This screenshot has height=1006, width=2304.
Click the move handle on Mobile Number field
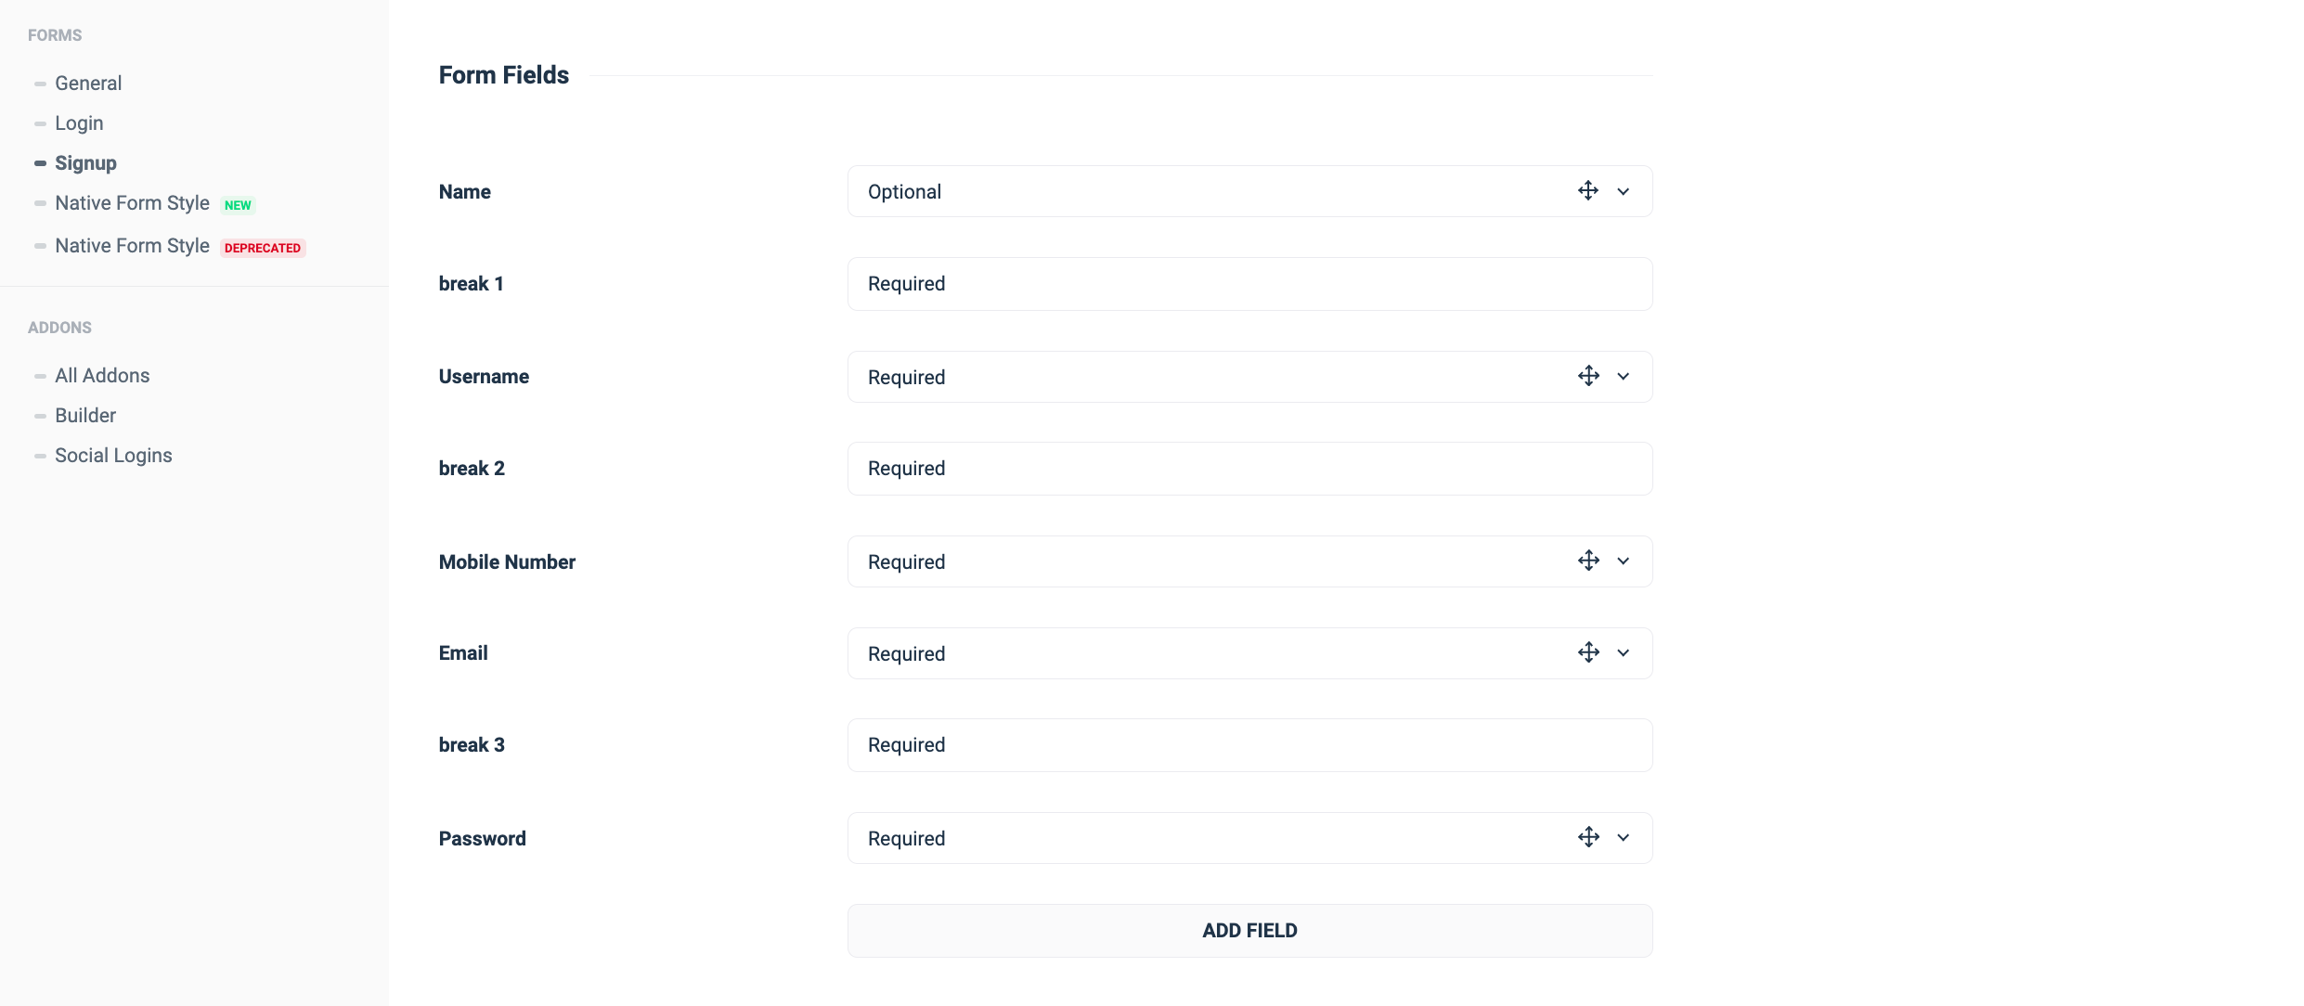(x=1588, y=561)
